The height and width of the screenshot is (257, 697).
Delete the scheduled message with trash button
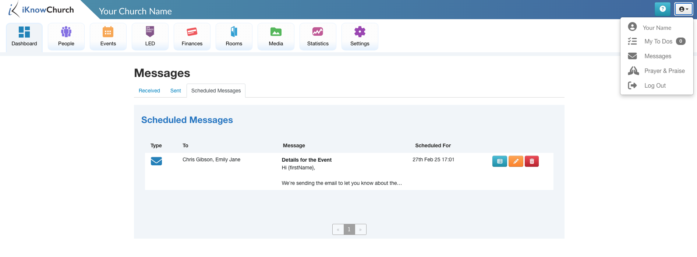(531, 161)
